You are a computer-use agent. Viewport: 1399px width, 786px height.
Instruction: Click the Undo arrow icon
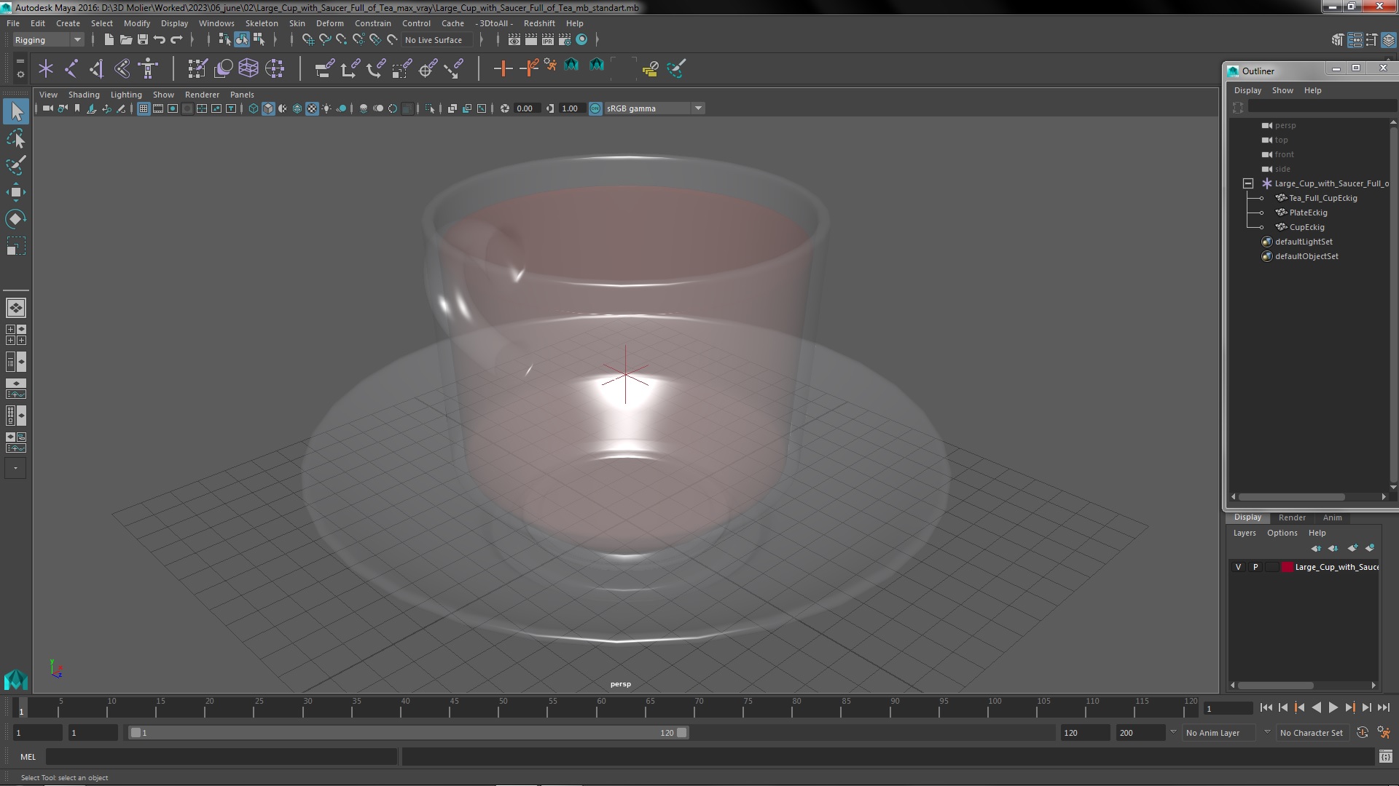pos(160,40)
